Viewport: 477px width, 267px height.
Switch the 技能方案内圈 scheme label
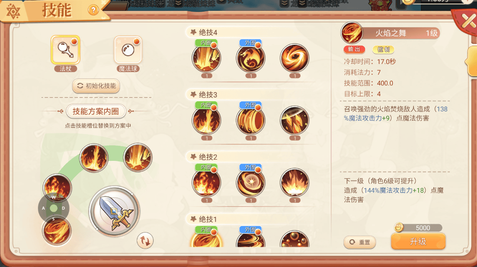[96, 111]
